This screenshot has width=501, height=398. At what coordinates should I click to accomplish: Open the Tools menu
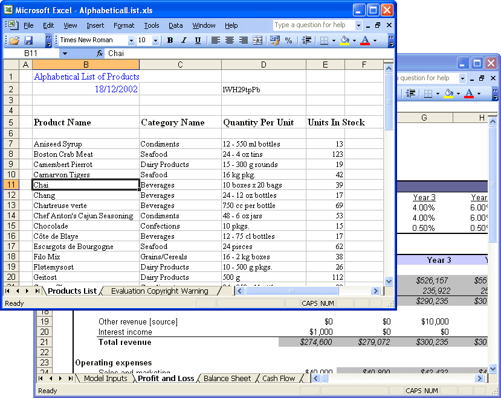click(152, 25)
